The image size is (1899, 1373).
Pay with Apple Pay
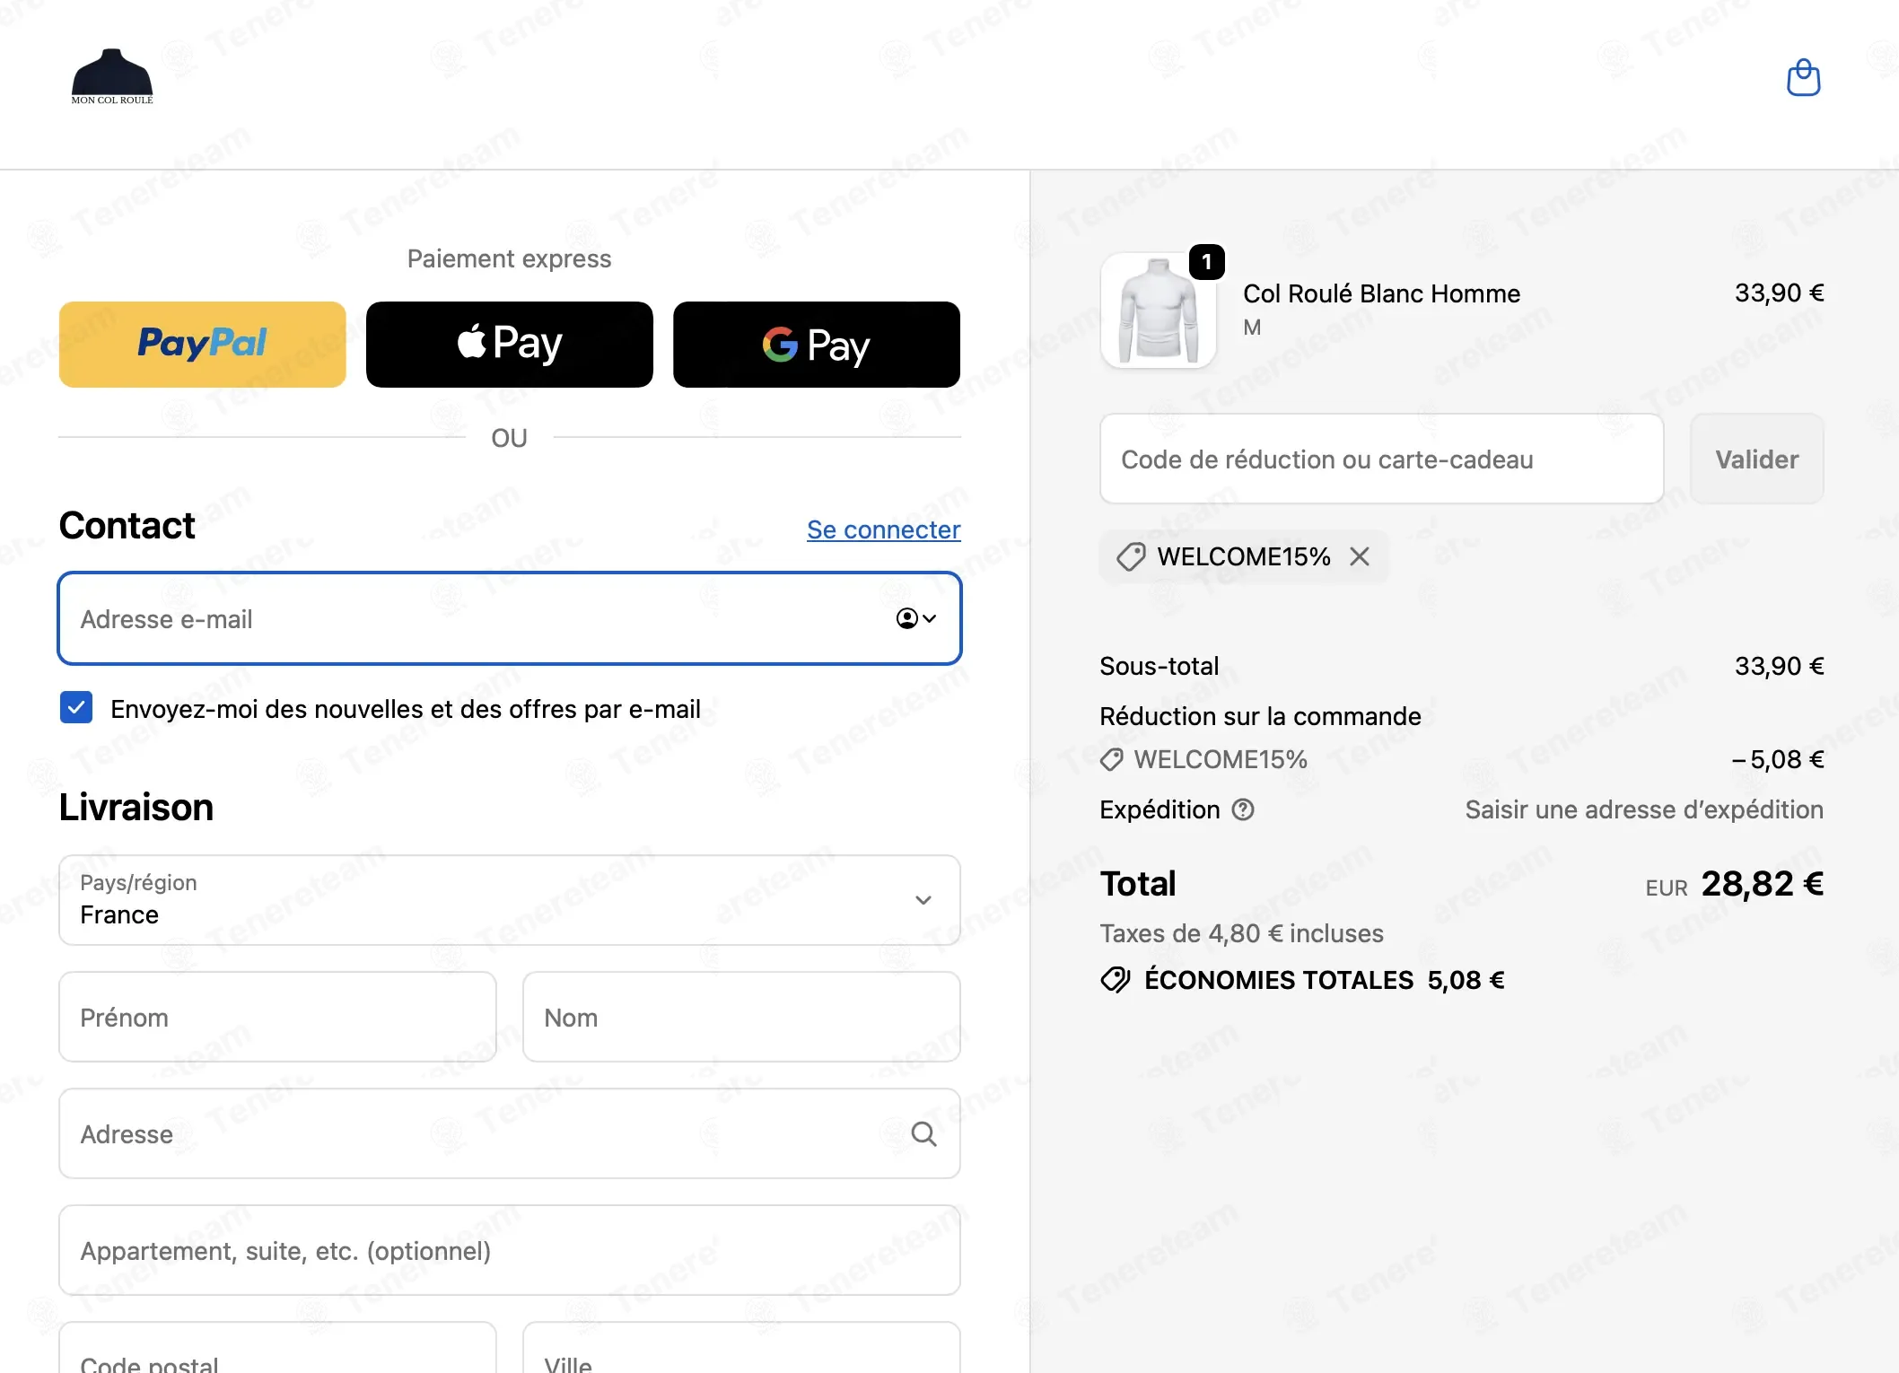point(510,345)
